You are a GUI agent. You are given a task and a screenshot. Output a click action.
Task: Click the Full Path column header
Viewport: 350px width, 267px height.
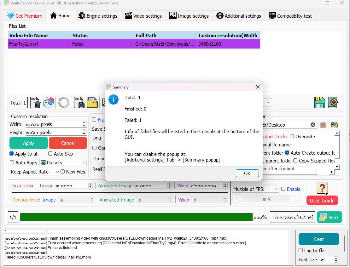click(166, 36)
